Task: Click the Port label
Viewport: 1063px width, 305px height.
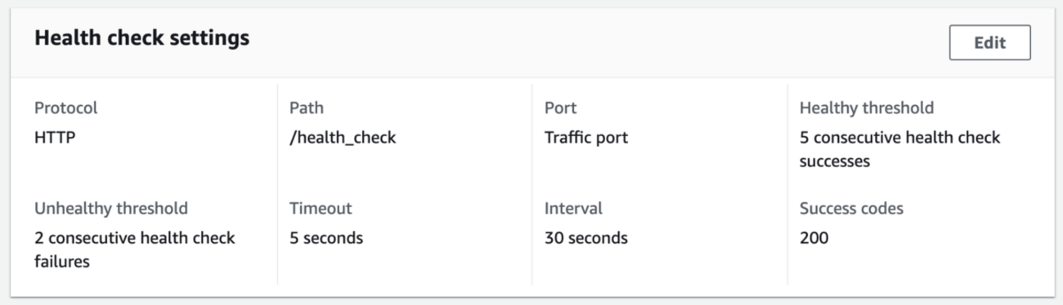Action: [560, 108]
